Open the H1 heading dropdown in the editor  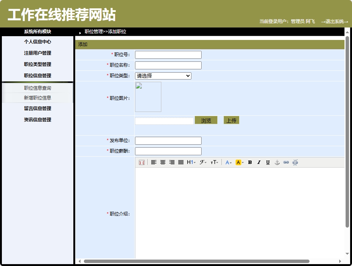191,162
